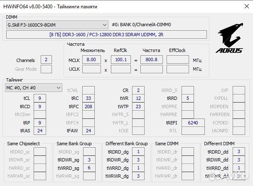
Task: Close the memory timings window
Action: 246,7
